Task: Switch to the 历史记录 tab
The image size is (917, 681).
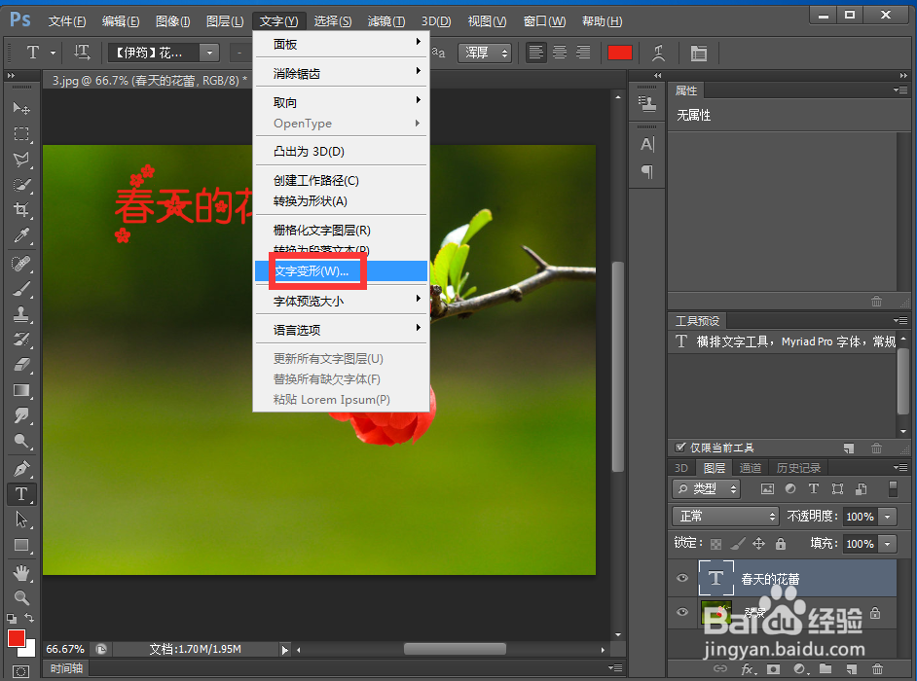Action: 798,468
